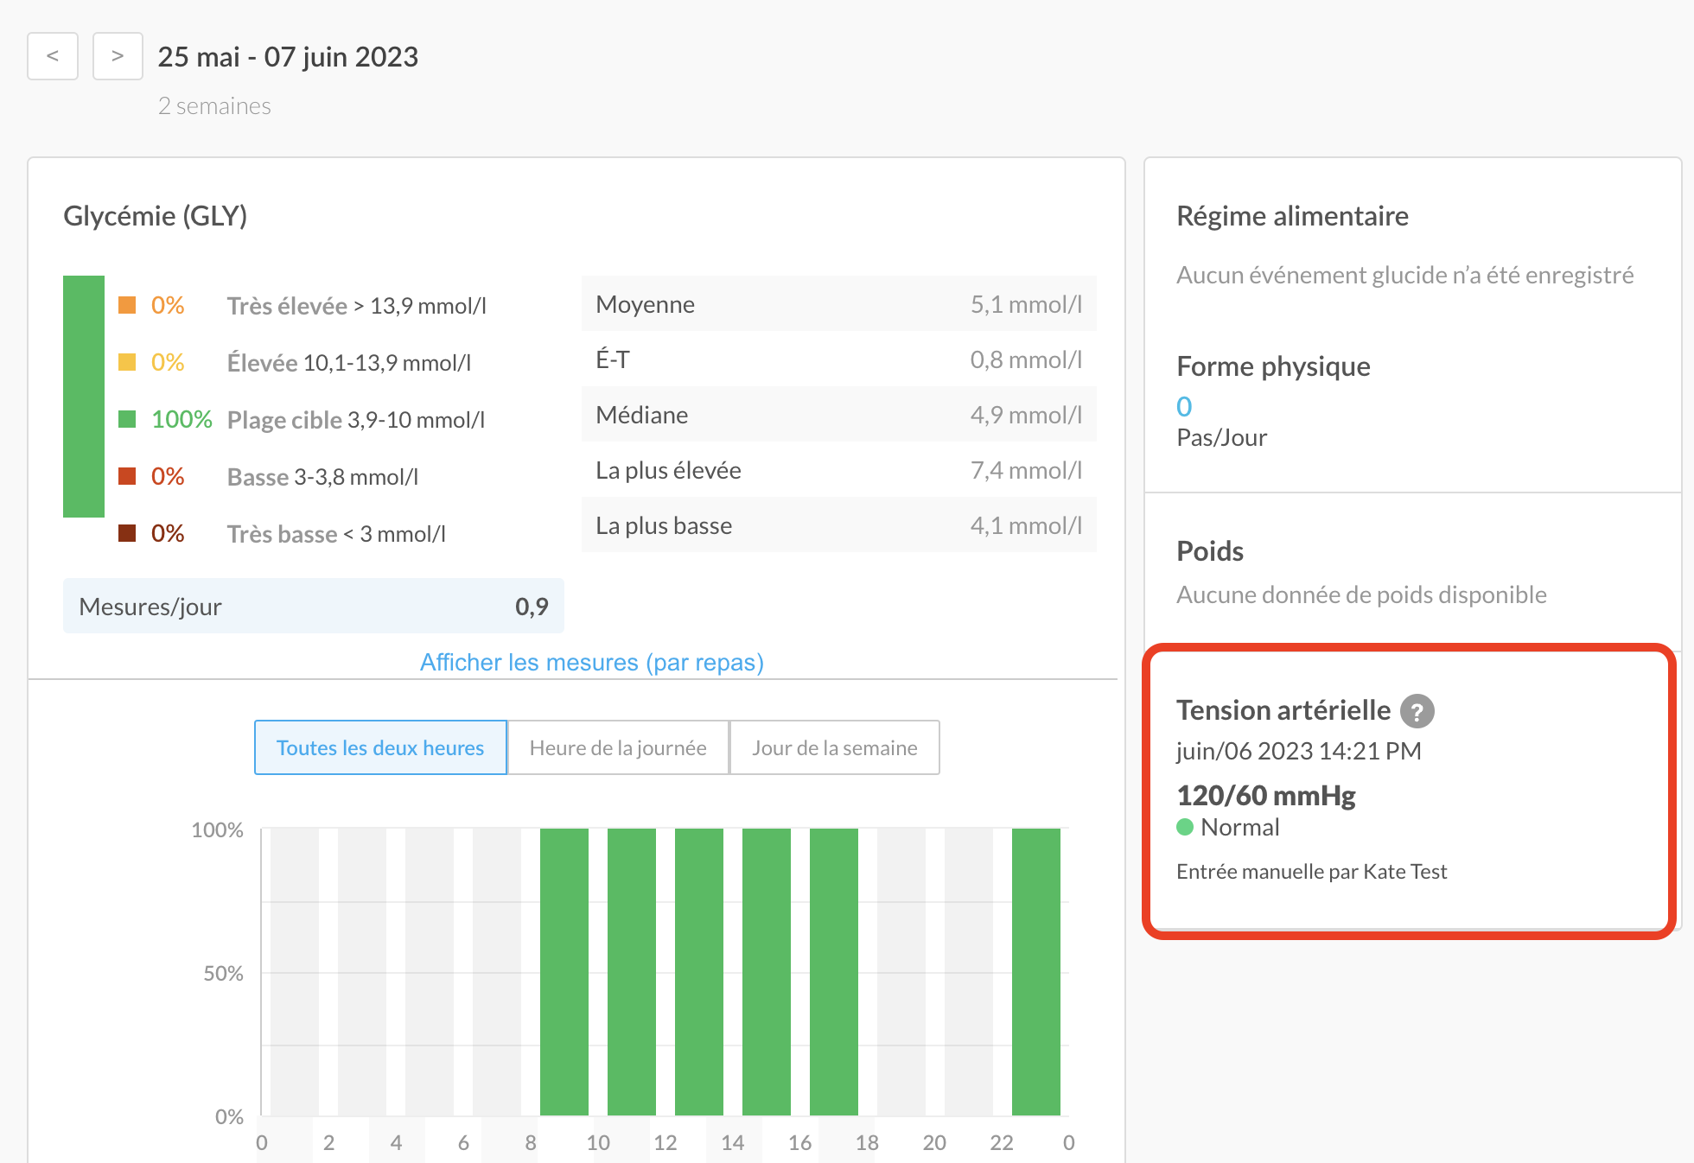
Task: Click the '2 semaines' period label
Action: point(214,106)
